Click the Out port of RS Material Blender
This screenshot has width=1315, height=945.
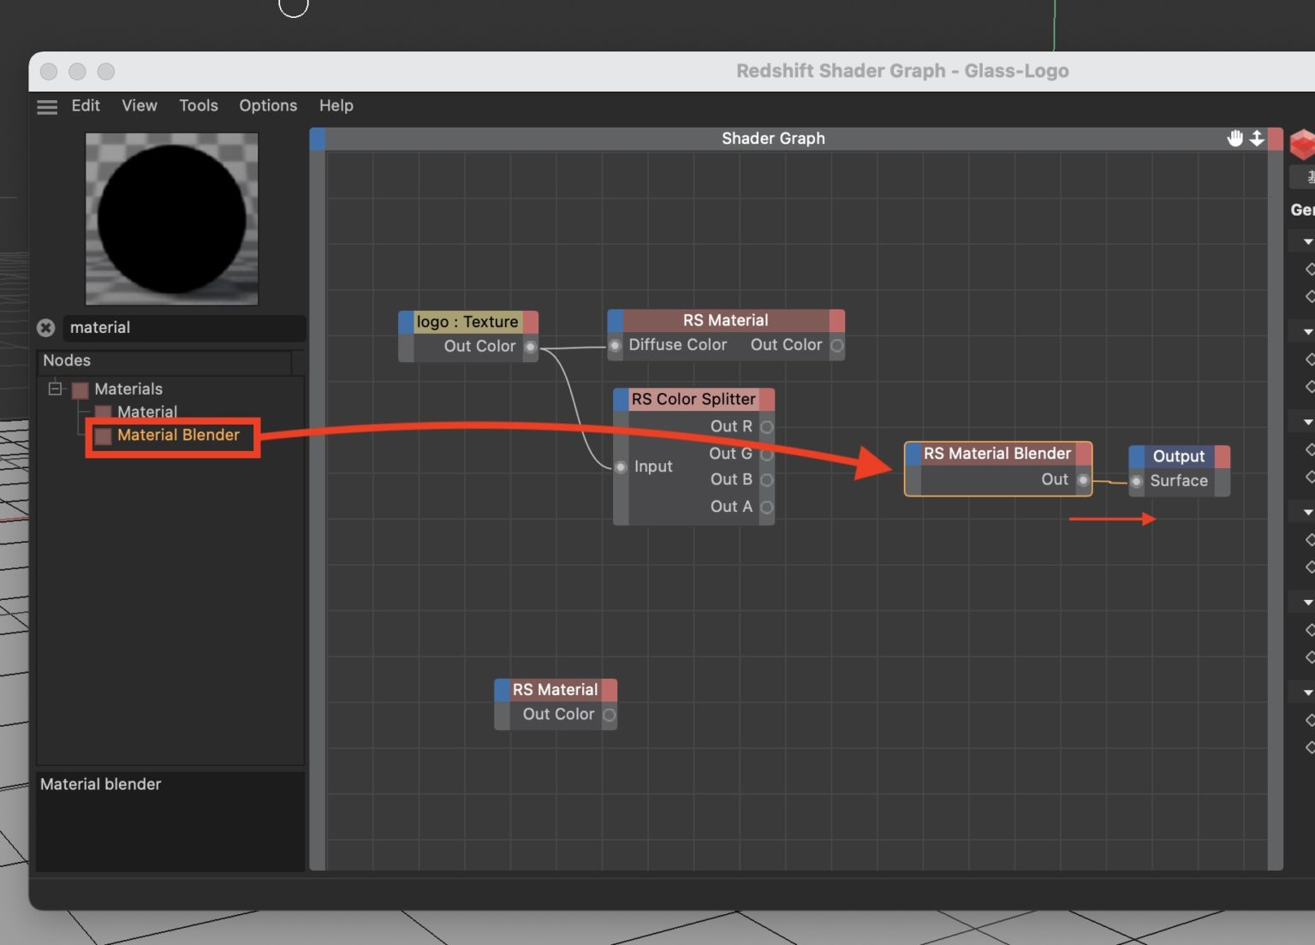tap(1083, 480)
